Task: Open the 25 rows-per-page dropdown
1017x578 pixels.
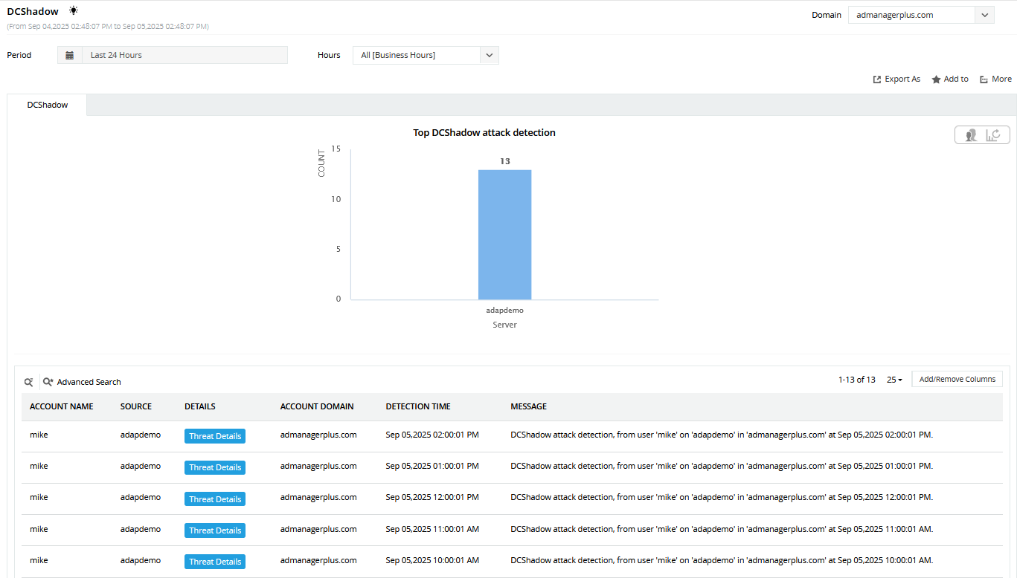Action: 894,380
